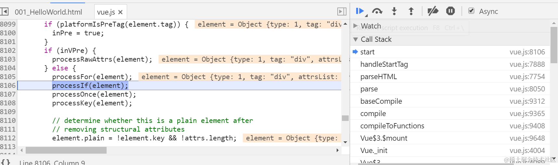Open vue.js:9312 source link

pyautogui.click(x=527, y=101)
